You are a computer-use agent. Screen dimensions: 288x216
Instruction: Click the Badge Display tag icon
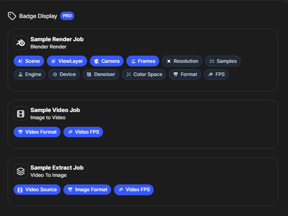12,16
